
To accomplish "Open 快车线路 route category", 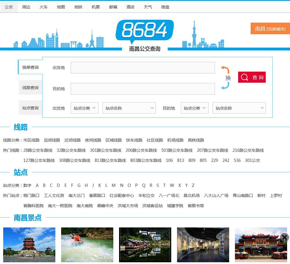I will [x=134, y=140].
